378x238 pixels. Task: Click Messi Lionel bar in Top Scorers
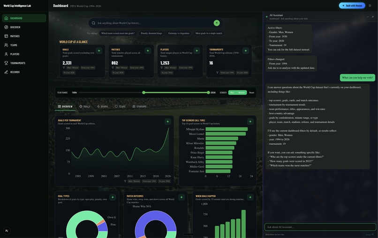226,134
